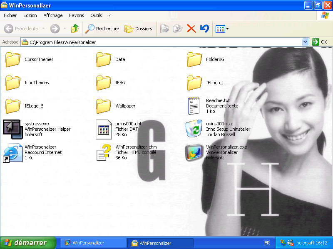This screenshot has width=333, height=249.
Task: Select the Readme.txt file name
Action: 218,100
